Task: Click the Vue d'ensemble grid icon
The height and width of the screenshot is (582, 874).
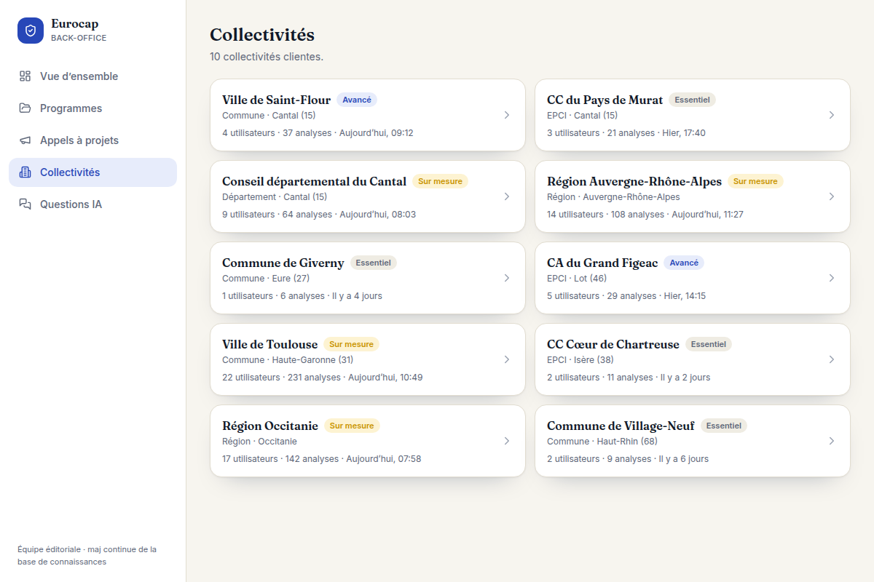Action: [25, 76]
